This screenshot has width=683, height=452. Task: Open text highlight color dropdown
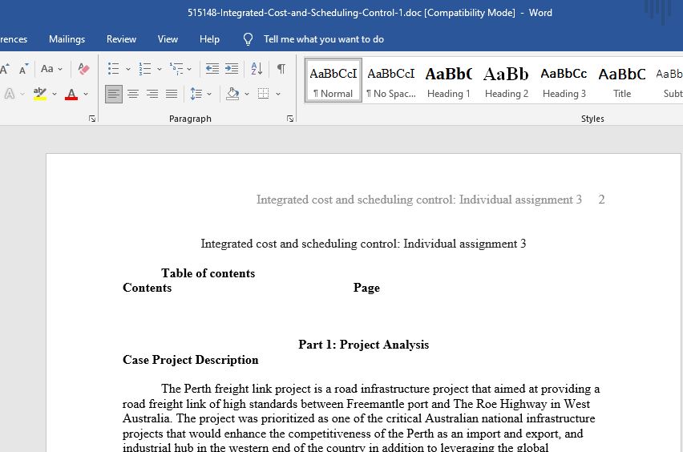(x=55, y=94)
